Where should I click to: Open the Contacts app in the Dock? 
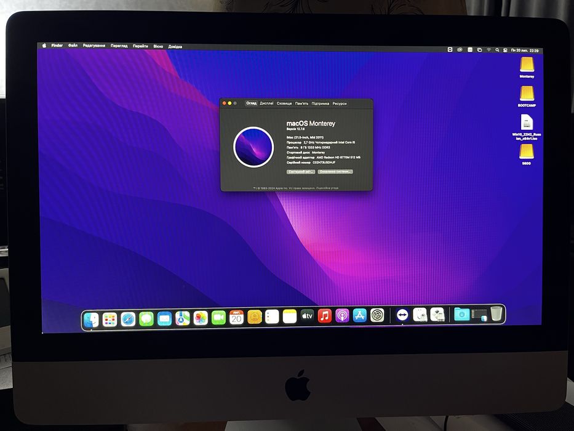(255, 317)
